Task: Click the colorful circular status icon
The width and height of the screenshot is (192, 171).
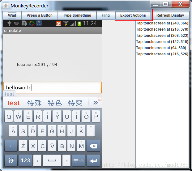Action: click(x=32, y=23)
